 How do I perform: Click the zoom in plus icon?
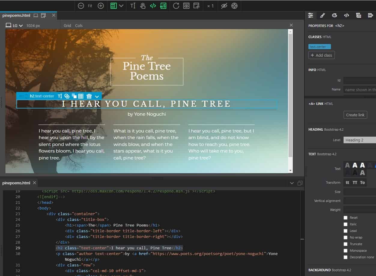tap(101, 6)
